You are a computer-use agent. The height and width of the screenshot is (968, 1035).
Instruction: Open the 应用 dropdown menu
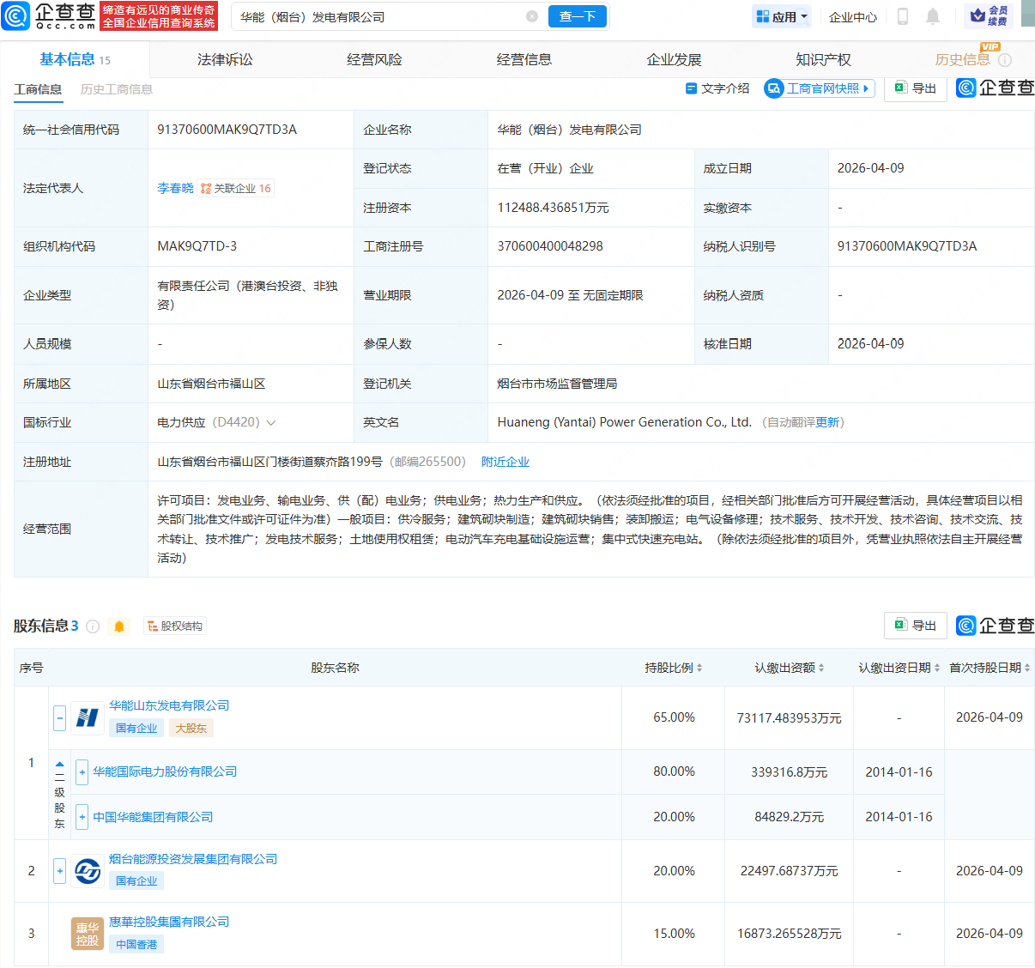[781, 16]
